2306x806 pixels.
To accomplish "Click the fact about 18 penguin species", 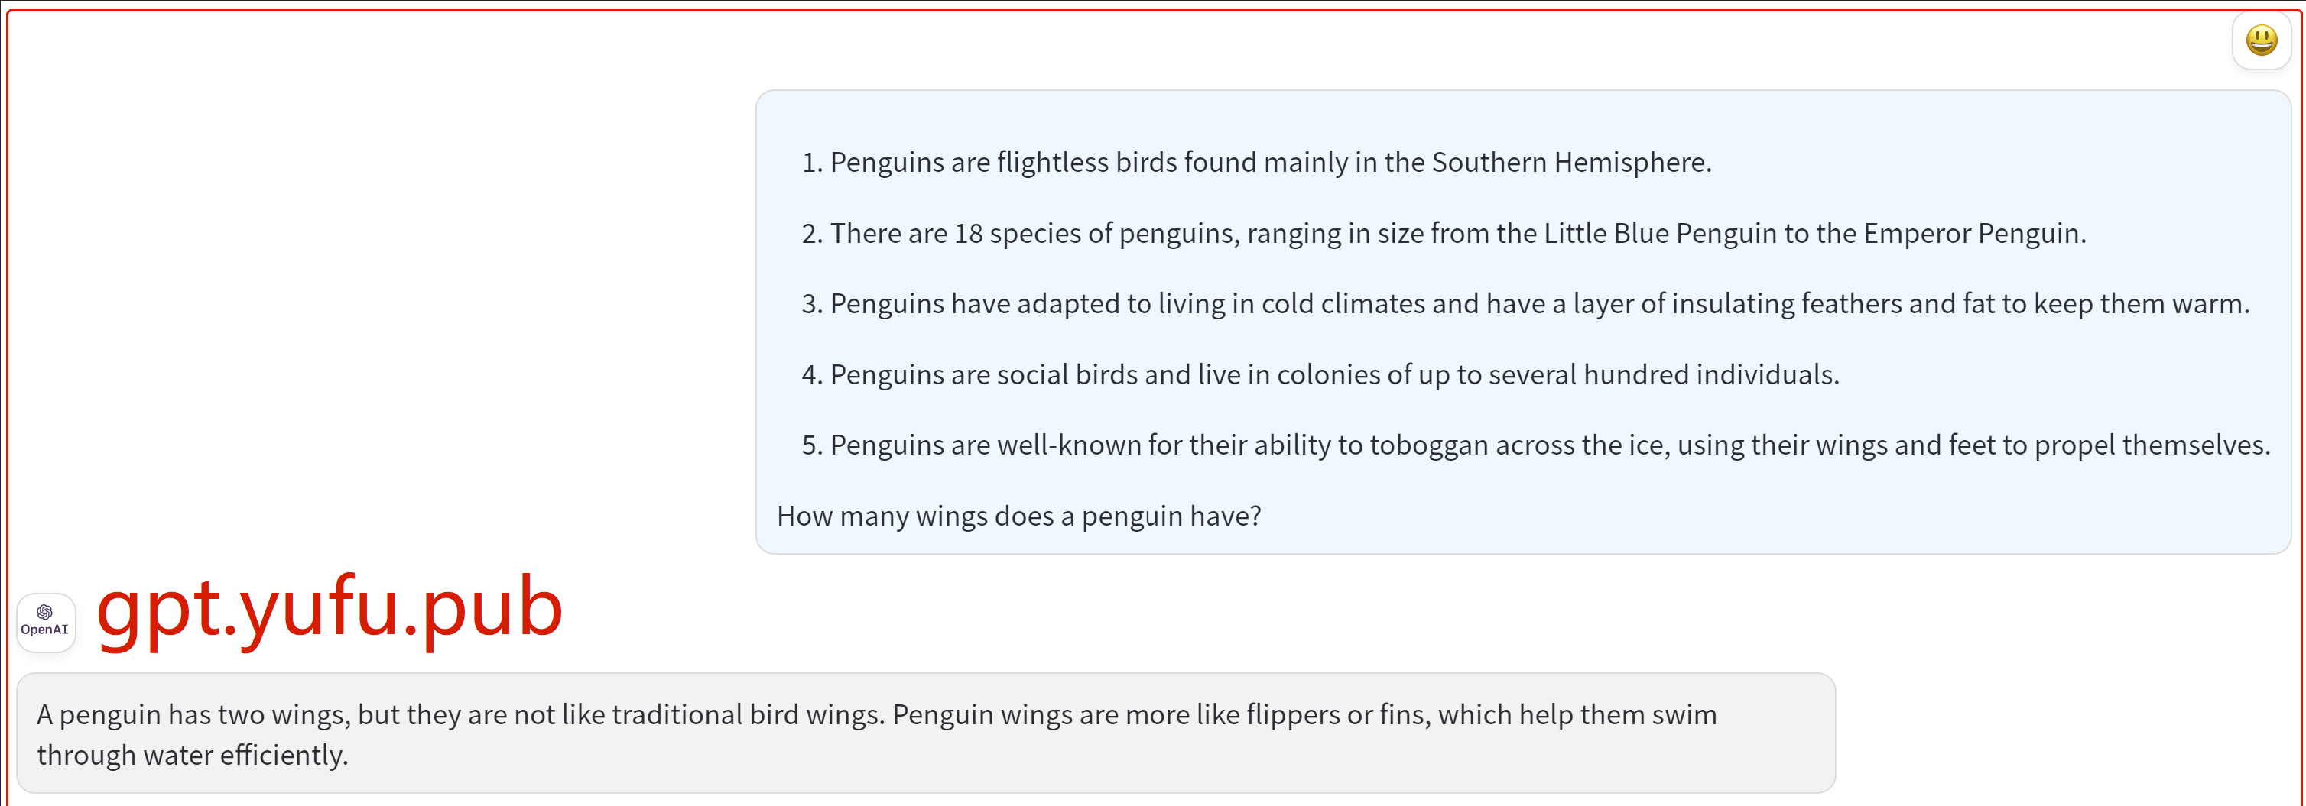I will coord(1444,232).
